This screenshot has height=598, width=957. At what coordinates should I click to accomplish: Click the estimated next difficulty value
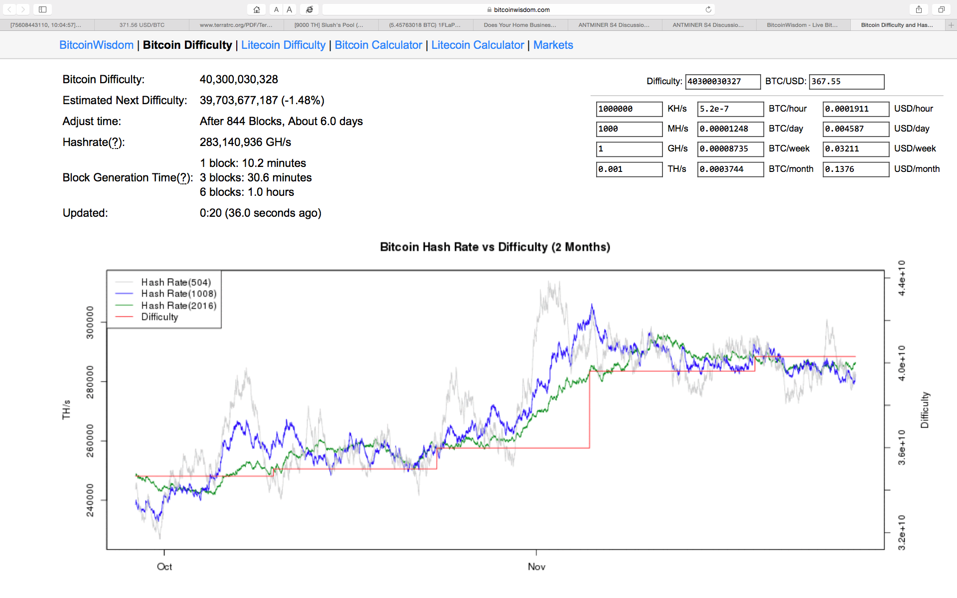(262, 101)
